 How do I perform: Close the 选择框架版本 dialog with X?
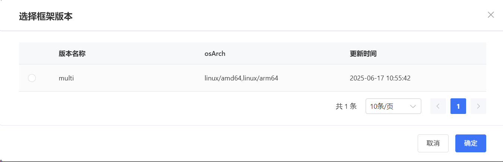pyautogui.click(x=491, y=15)
